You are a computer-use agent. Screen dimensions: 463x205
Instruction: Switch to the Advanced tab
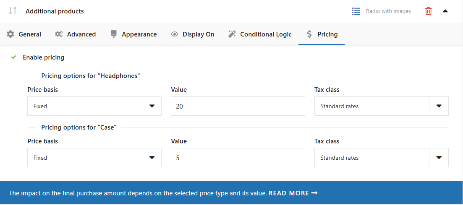click(75, 34)
